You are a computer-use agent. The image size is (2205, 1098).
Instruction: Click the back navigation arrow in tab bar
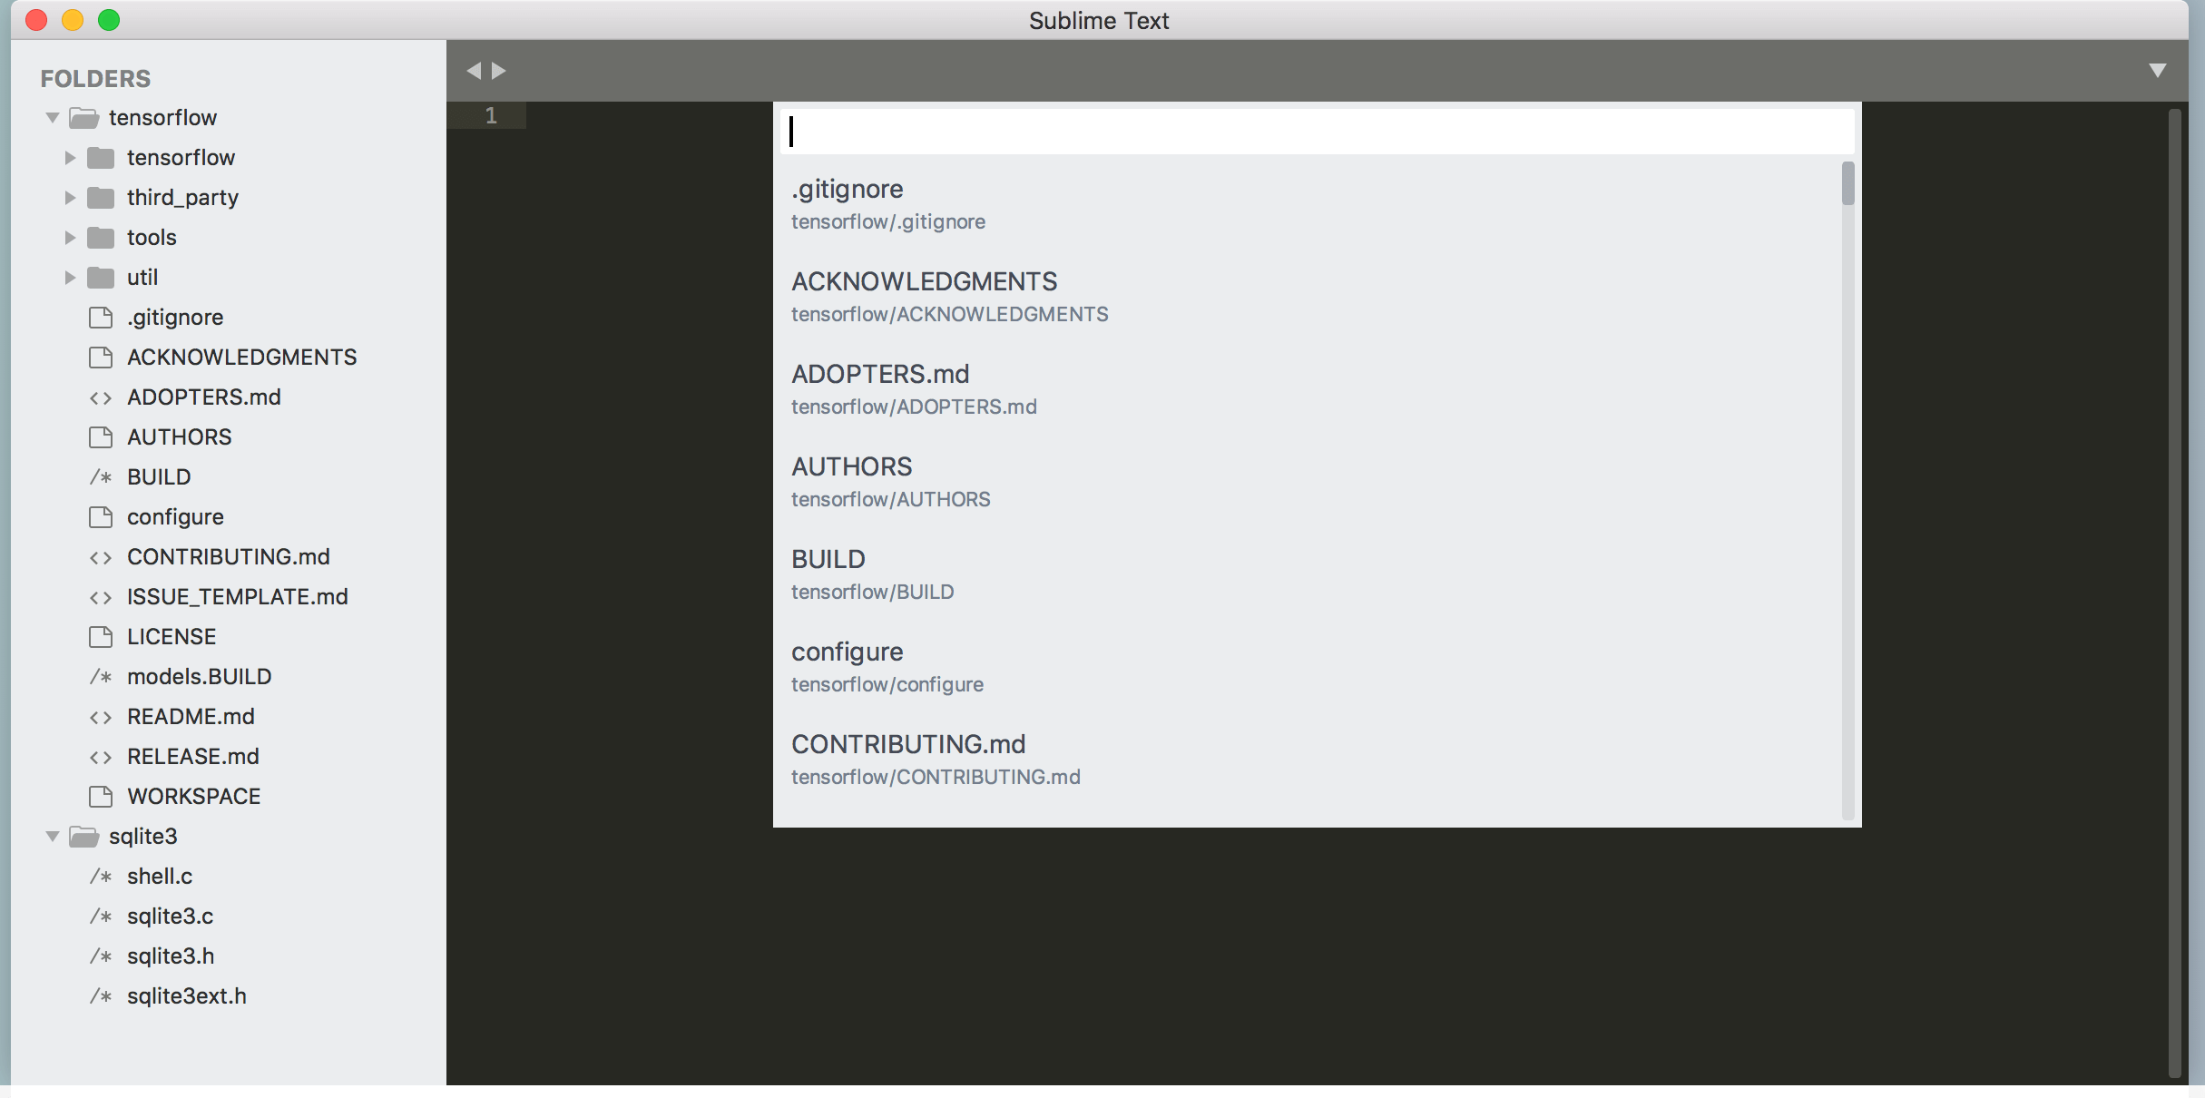pyautogui.click(x=474, y=71)
